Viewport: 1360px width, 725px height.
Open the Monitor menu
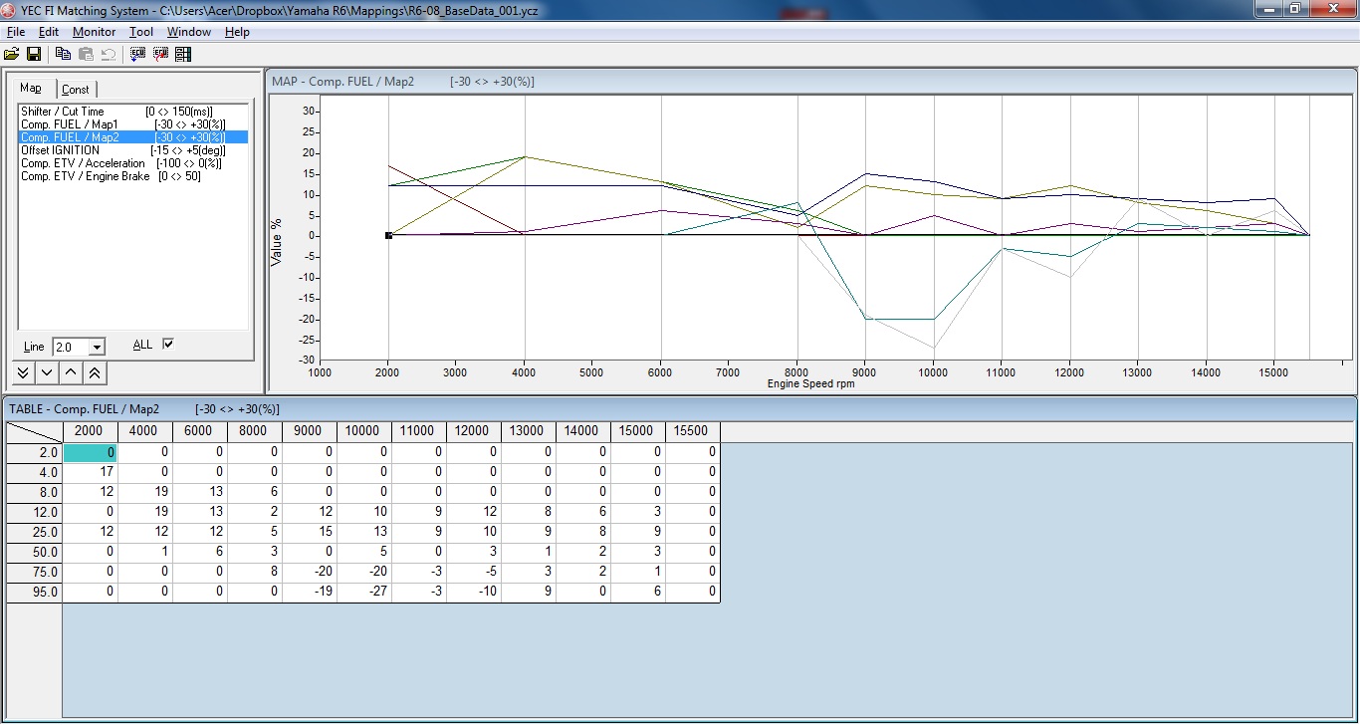tap(94, 32)
